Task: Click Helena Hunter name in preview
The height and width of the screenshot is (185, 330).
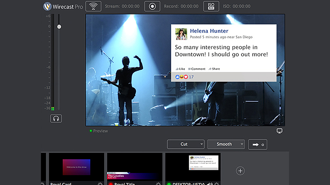Action: point(209,31)
